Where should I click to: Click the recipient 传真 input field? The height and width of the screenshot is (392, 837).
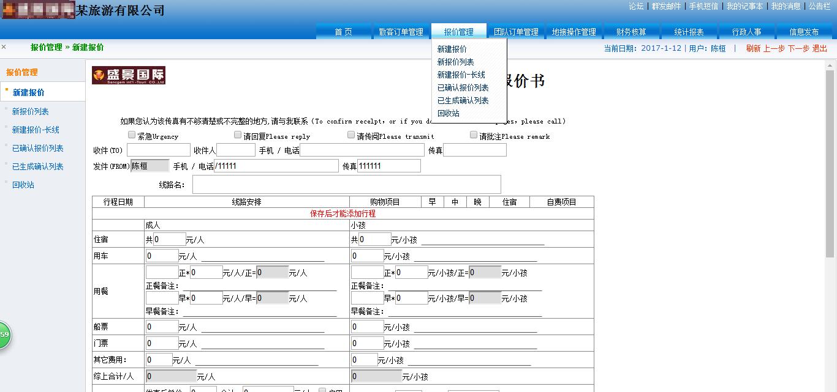(x=475, y=150)
